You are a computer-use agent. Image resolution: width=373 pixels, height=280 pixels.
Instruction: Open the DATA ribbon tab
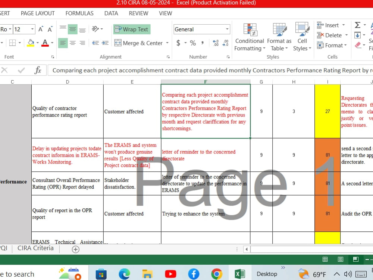point(111,13)
